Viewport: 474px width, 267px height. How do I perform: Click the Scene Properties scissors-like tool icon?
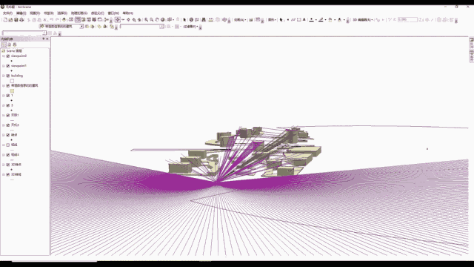tap(107, 20)
